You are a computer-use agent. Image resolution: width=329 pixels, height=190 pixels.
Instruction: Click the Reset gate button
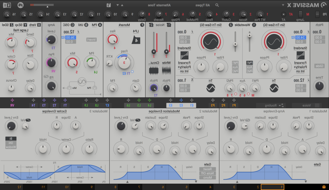[207, 169]
